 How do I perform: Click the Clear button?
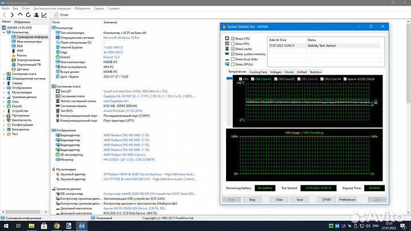tap(279, 200)
